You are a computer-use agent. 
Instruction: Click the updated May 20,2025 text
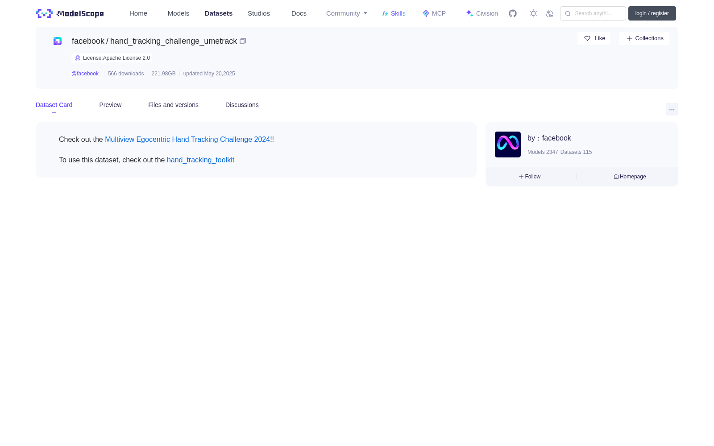[x=209, y=74]
